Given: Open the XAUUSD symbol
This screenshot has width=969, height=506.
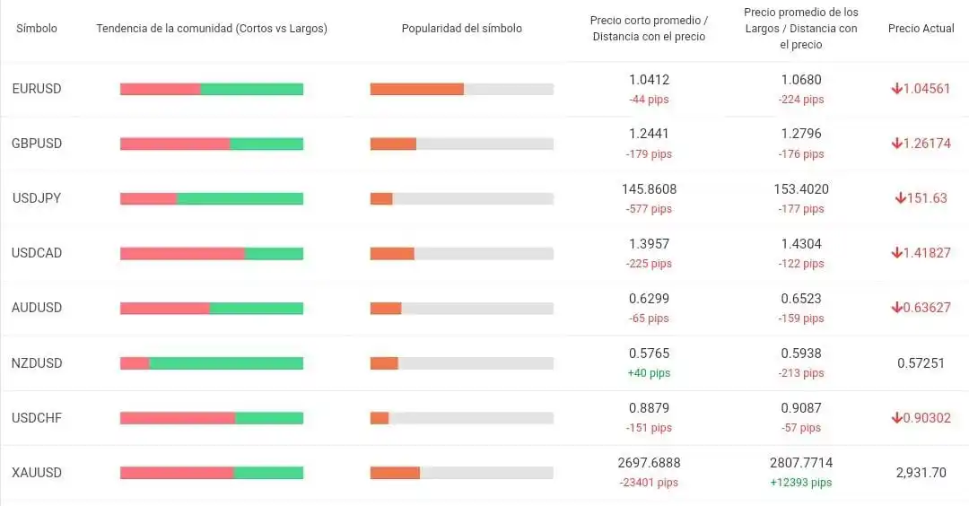Looking at the screenshot, I should click(x=37, y=473).
